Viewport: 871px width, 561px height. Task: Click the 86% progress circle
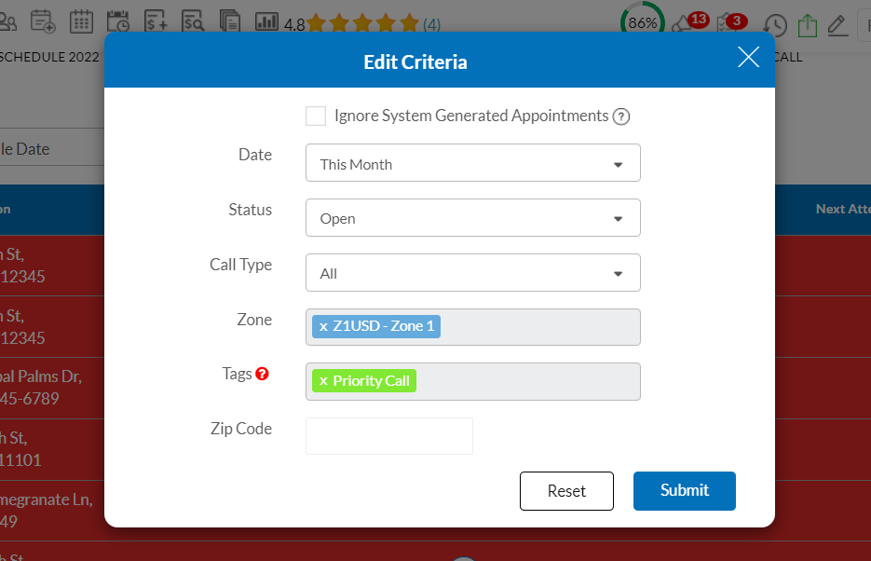pyautogui.click(x=643, y=22)
